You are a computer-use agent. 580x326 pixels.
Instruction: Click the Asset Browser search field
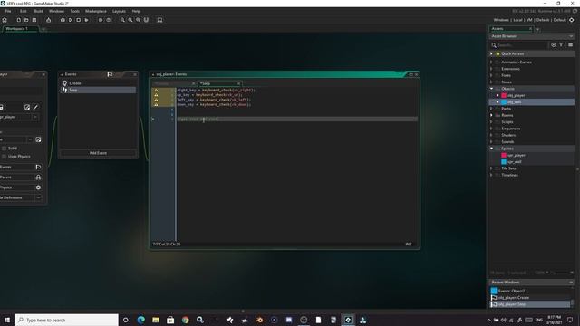tap(519, 45)
